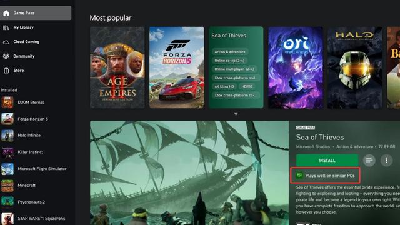Click the Minecraft game icon
This screenshot has height=225, width=400.
pyautogui.click(x=7, y=186)
